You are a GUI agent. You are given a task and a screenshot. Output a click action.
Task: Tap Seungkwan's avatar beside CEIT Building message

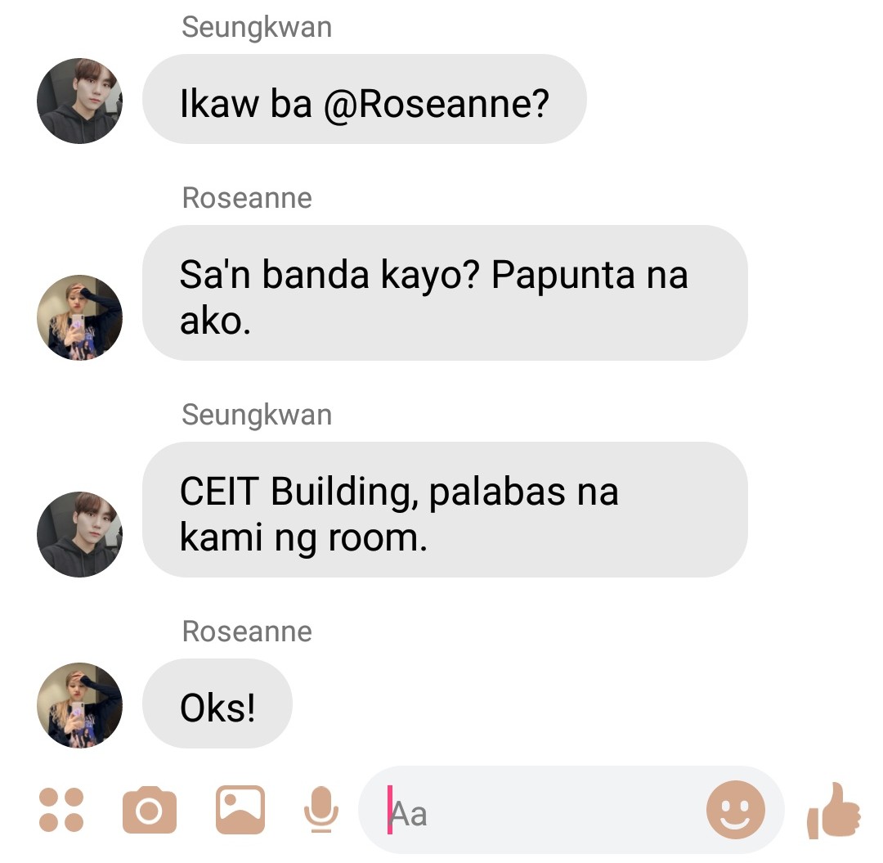(x=79, y=535)
